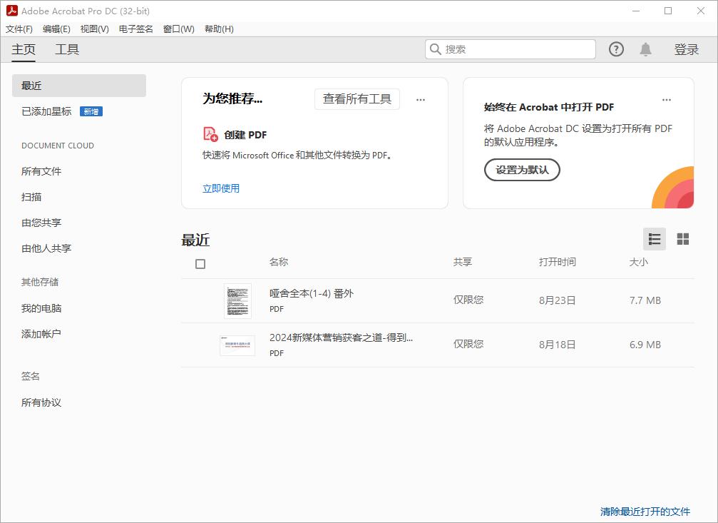Open more options on the recommended tools card
718x523 pixels.
[x=421, y=100]
